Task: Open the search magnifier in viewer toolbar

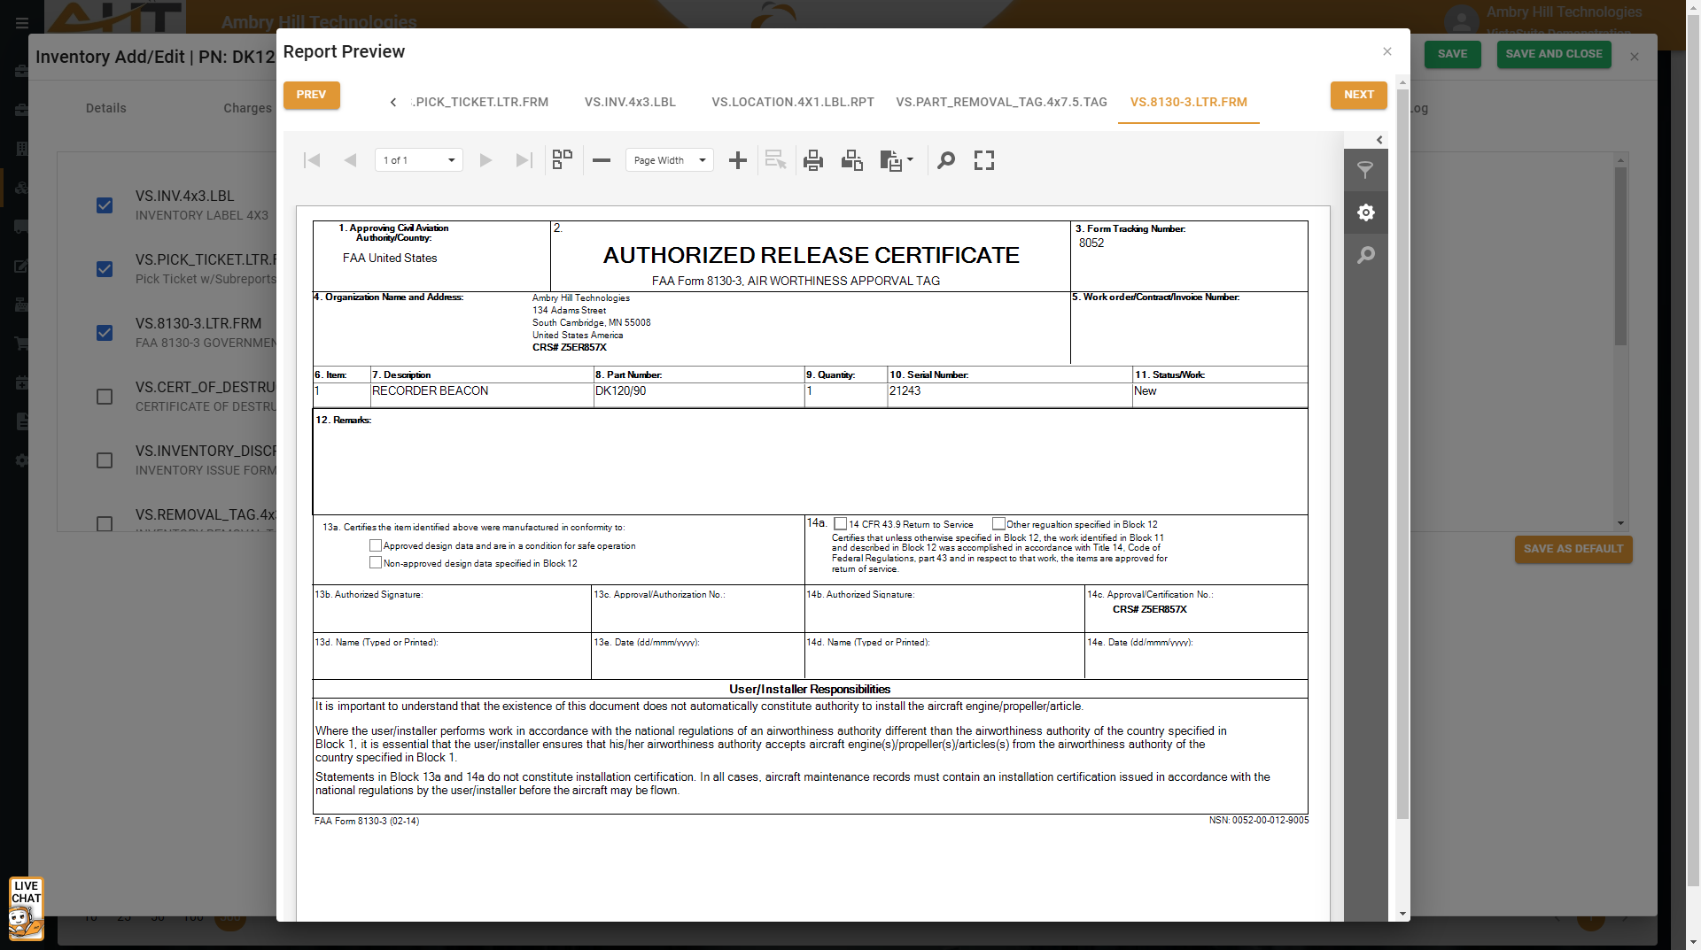Action: [x=946, y=160]
